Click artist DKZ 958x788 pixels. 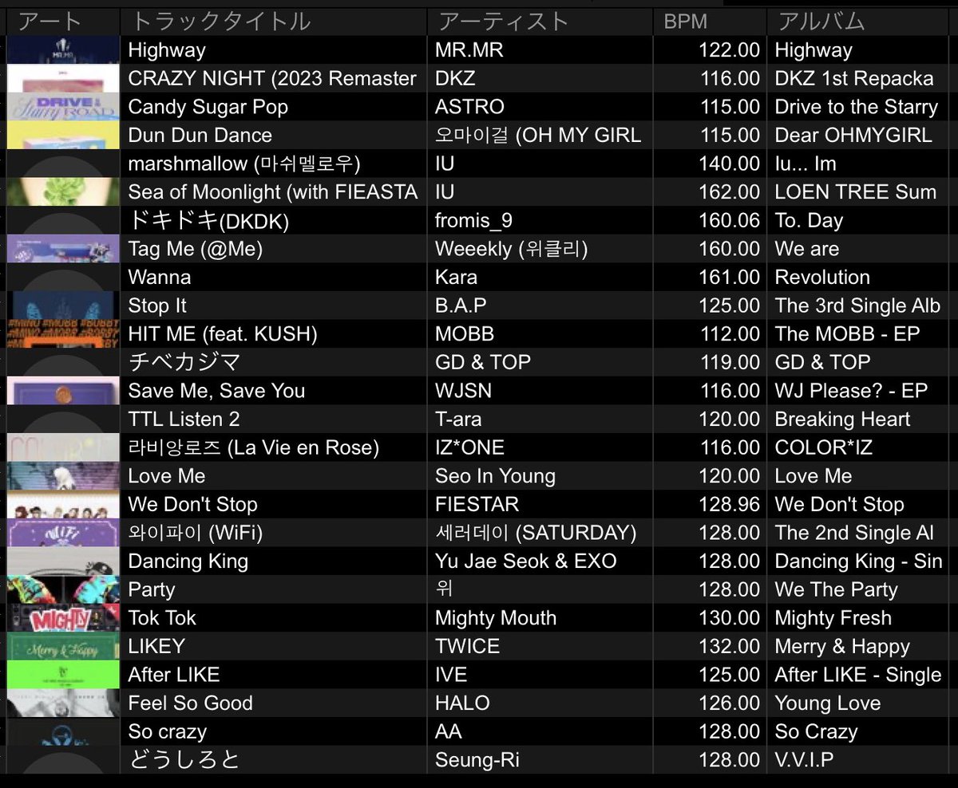pyautogui.click(x=456, y=79)
